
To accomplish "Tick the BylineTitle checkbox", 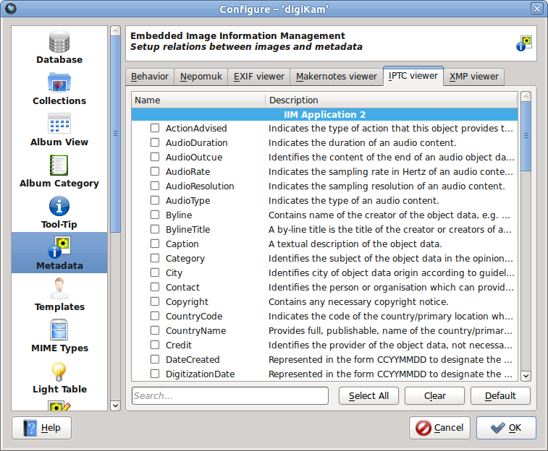I will [x=155, y=229].
